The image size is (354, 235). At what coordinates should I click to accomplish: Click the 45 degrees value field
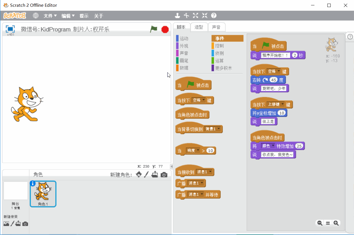click(x=273, y=80)
